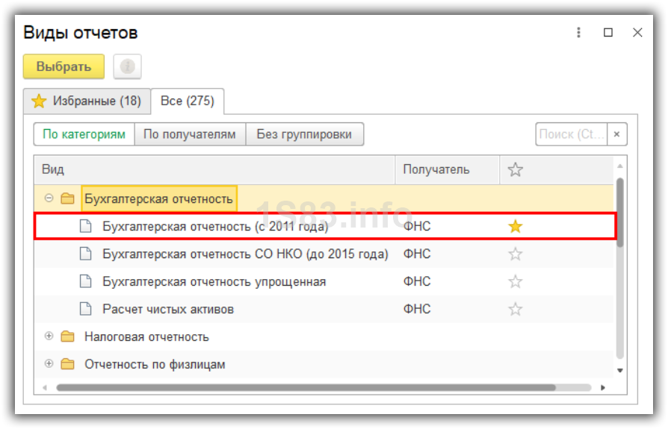Click the star column header icon

pos(515,169)
